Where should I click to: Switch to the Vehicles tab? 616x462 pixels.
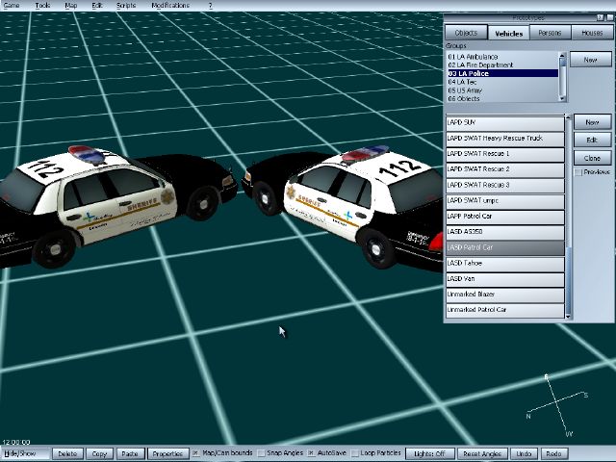[x=509, y=33]
